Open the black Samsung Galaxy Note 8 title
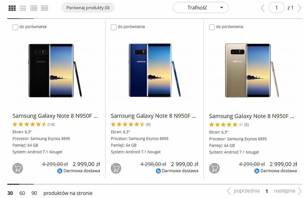 [55, 116]
